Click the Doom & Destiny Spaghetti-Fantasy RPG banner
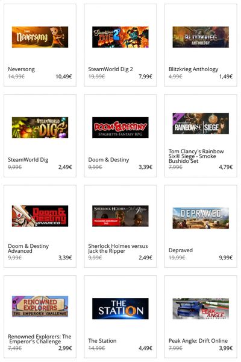 (x=120, y=127)
